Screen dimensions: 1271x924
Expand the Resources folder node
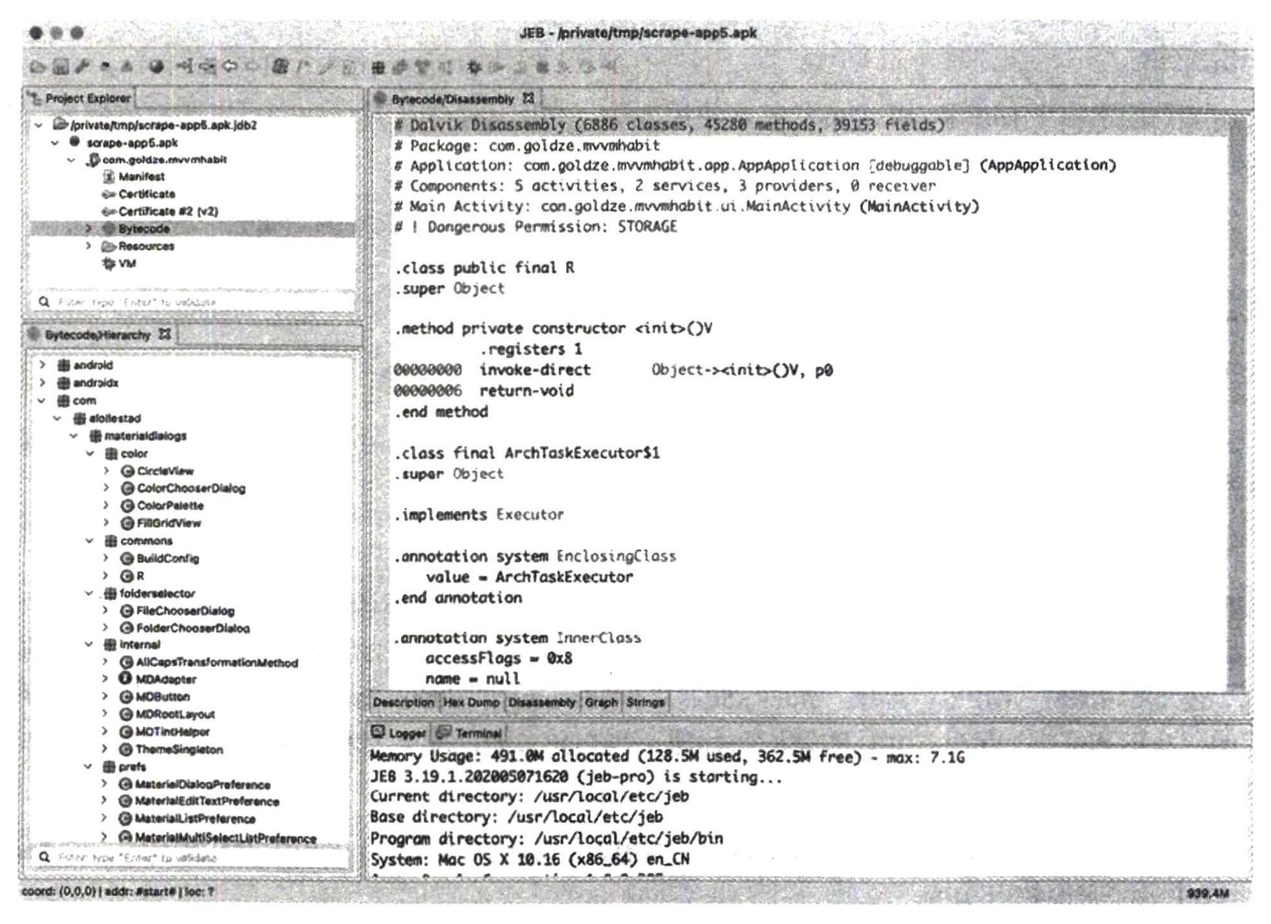(89, 246)
